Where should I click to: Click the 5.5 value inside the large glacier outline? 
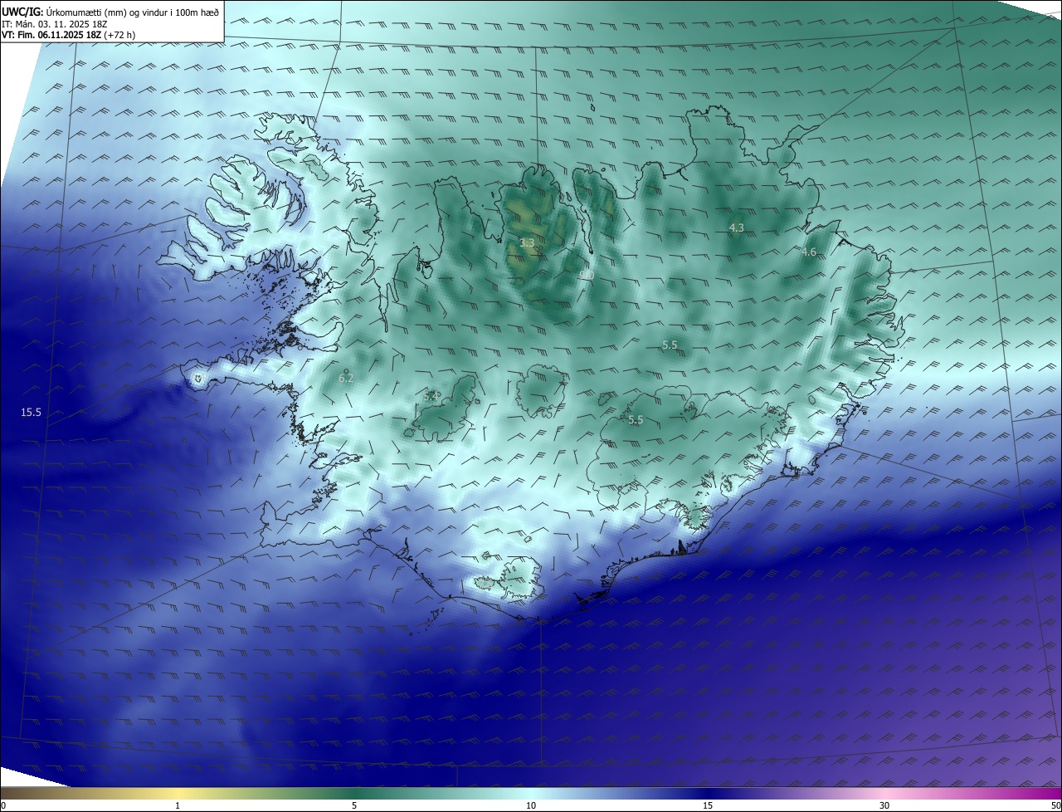point(636,420)
